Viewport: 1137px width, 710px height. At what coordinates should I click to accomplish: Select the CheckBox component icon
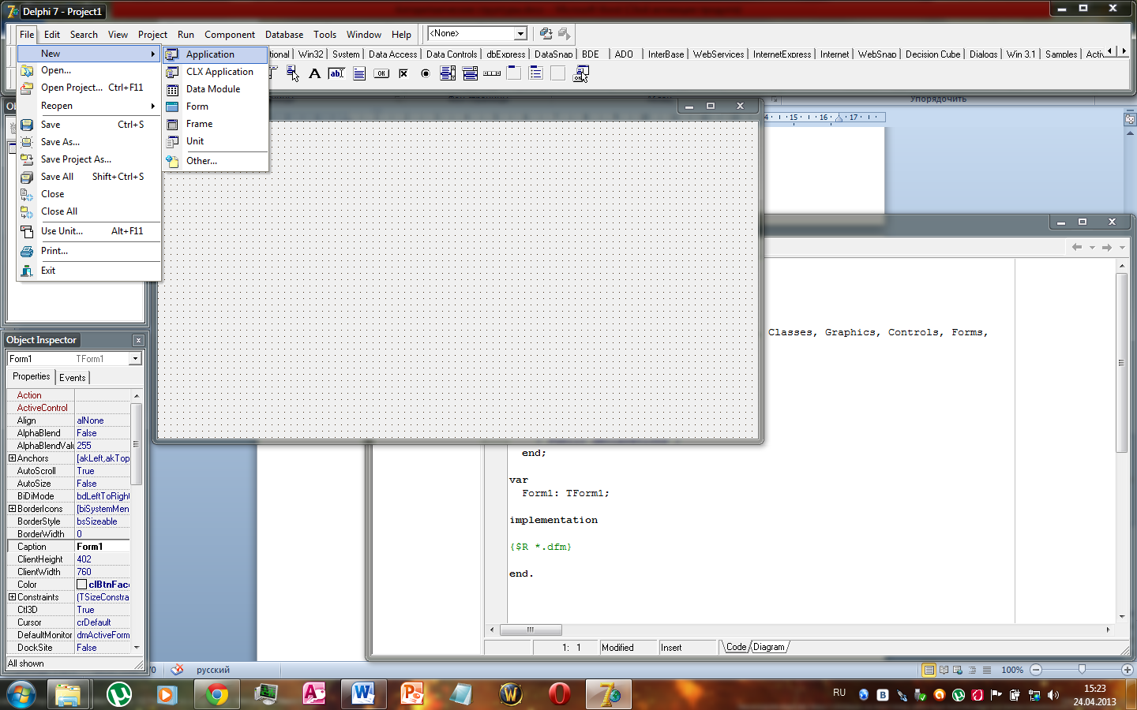tap(403, 73)
